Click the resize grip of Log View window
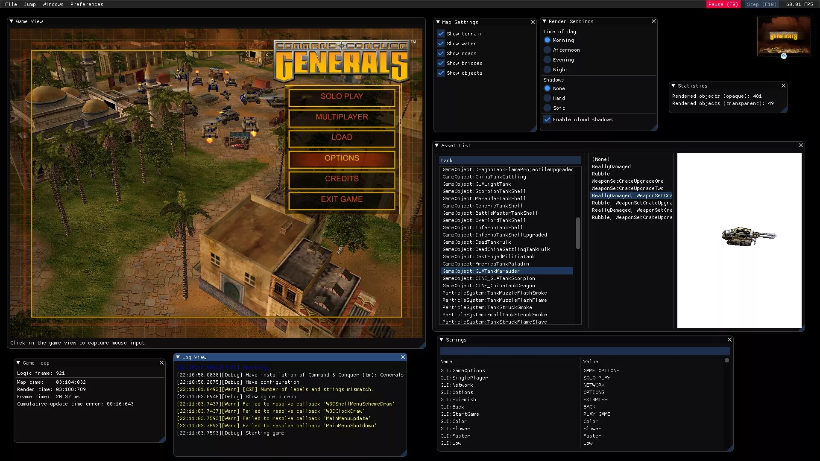This screenshot has width=820, height=461. pos(404,453)
